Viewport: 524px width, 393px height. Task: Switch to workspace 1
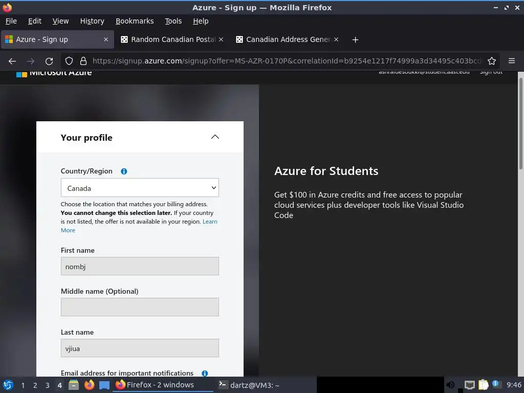(x=23, y=385)
